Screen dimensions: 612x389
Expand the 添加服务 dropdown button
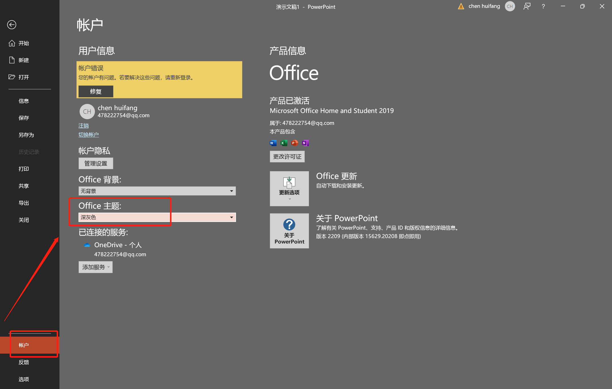[95, 267]
